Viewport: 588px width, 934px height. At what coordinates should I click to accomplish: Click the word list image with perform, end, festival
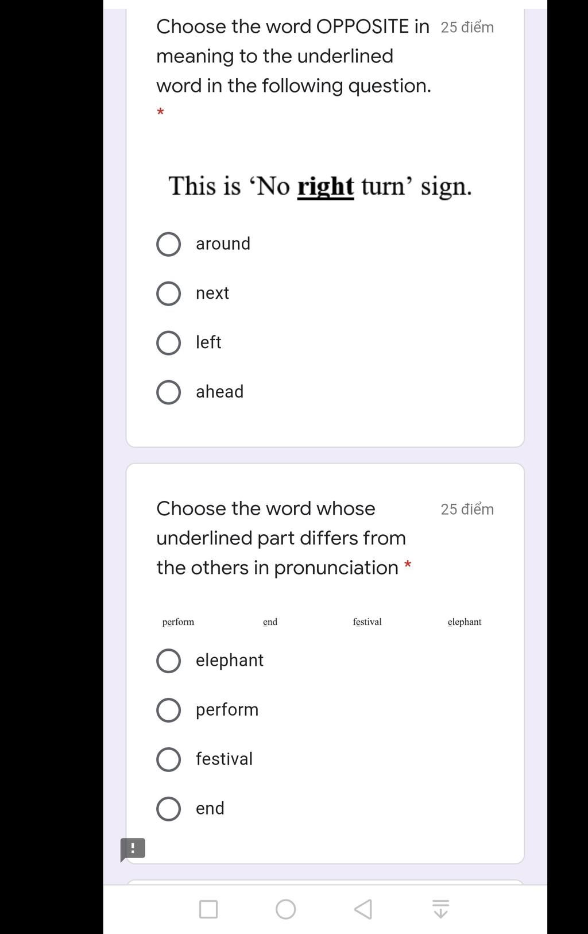322,622
